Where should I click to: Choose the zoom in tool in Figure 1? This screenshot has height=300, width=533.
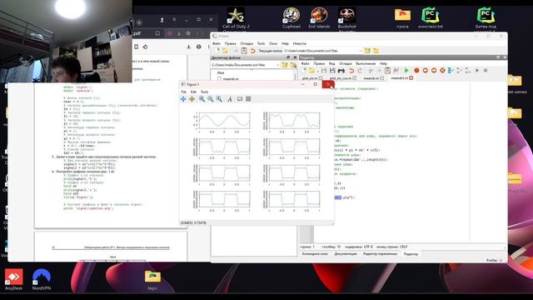(x=202, y=99)
